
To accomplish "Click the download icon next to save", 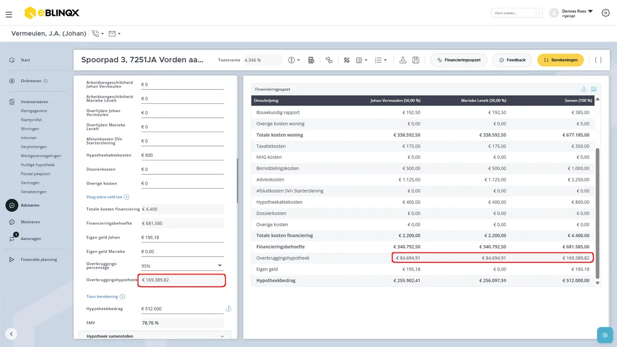I will pos(403,60).
